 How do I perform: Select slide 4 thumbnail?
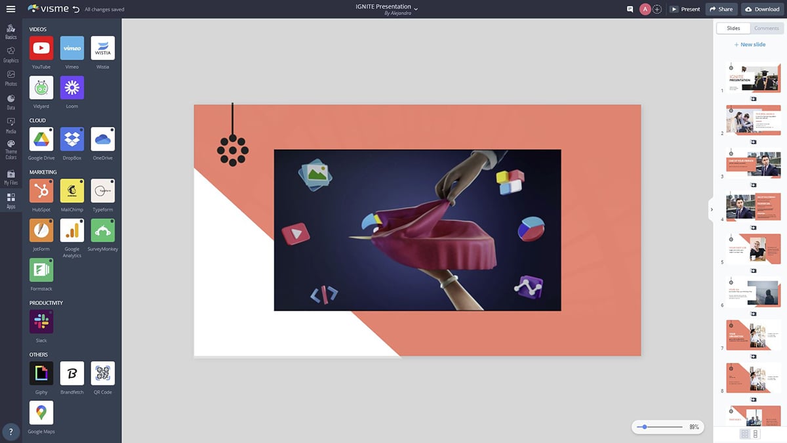coord(754,206)
